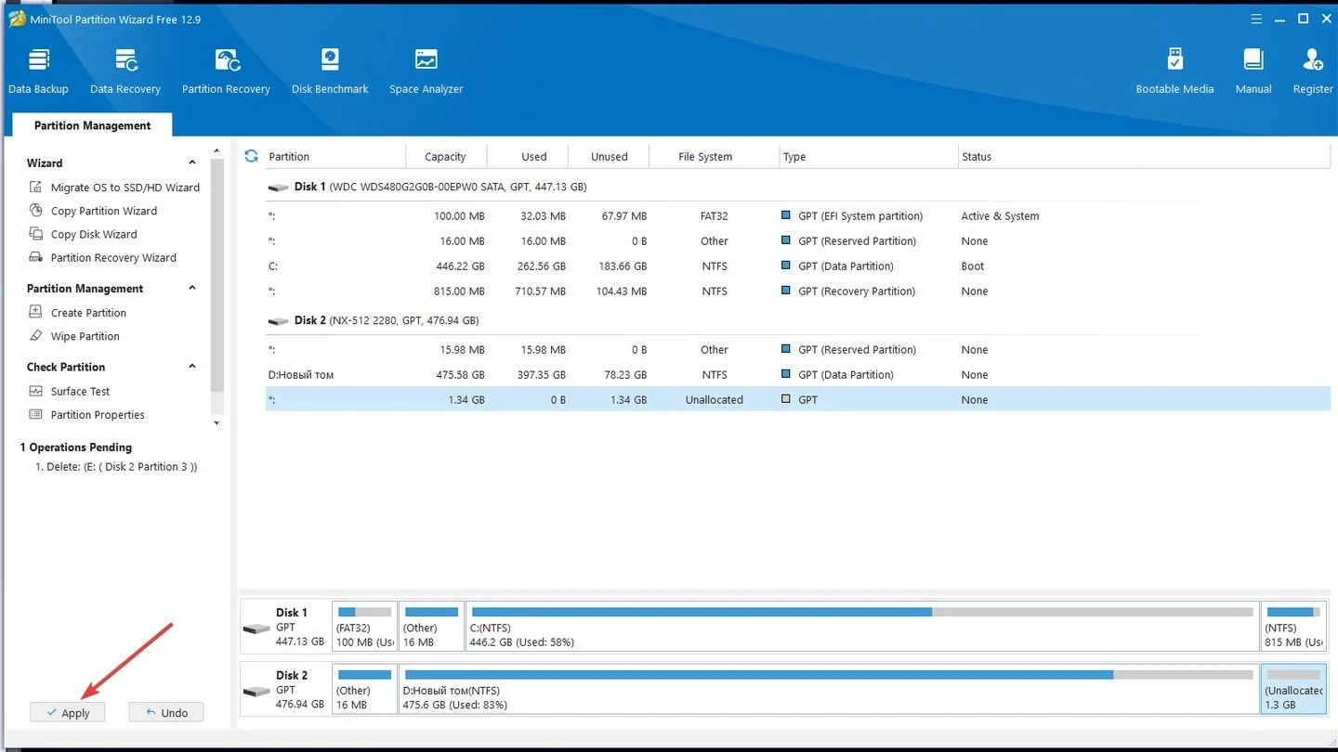
Task: Open the Data Backup tool
Action: click(x=38, y=71)
